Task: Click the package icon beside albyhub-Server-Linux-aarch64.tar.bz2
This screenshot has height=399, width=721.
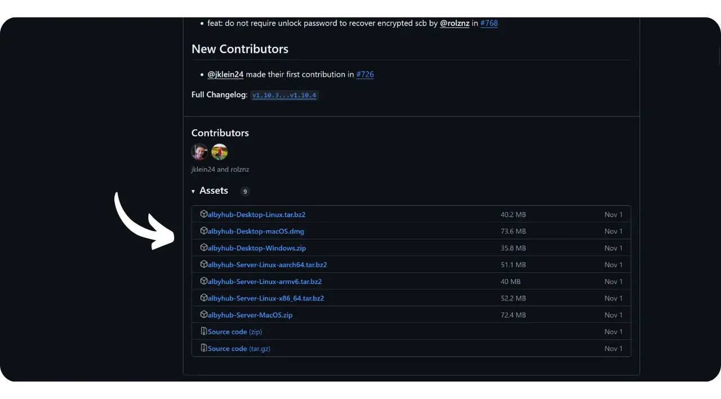Action: pos(204,264)
